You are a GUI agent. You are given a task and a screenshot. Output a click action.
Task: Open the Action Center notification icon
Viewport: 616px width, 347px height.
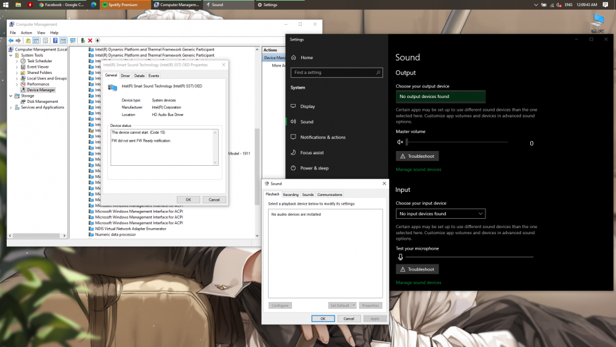click(606, 5)
